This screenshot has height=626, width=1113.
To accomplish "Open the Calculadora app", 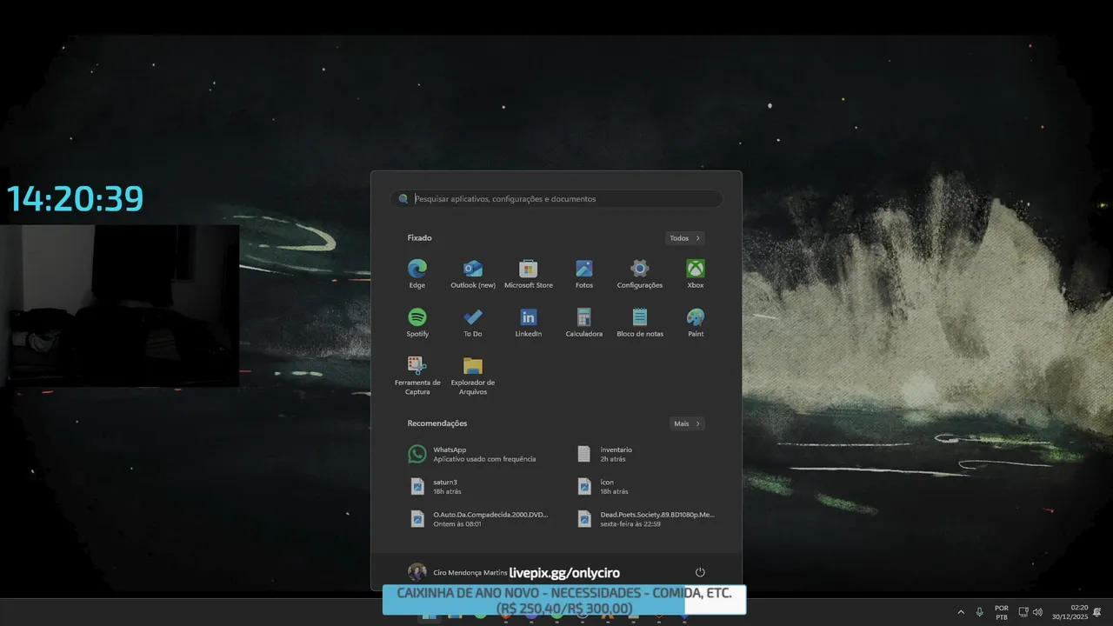I will (584, 323).
